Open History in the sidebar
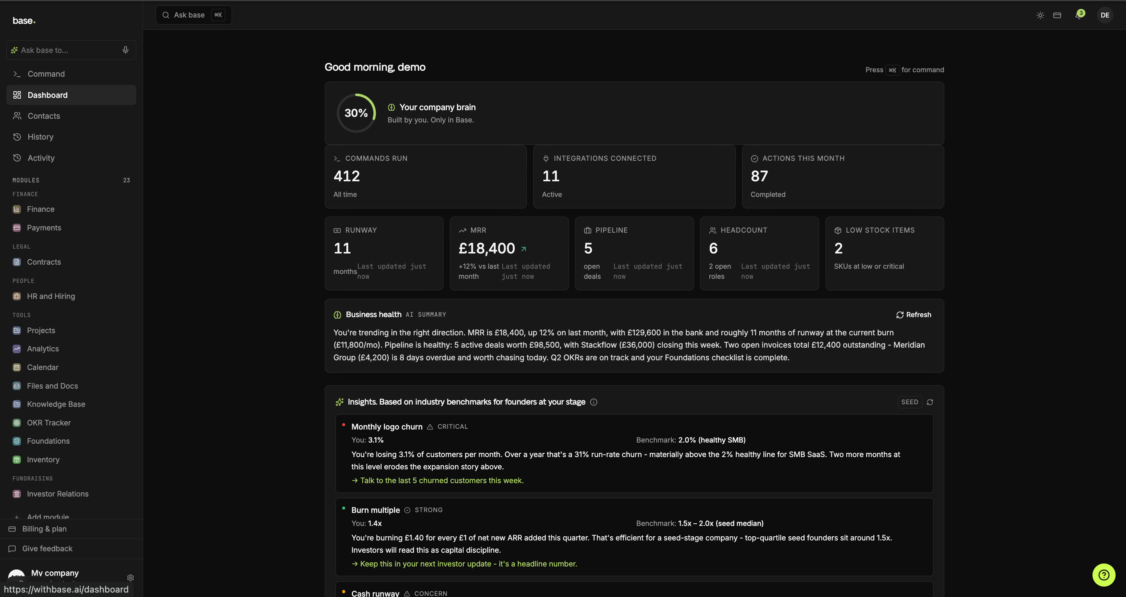Viewport: 1126px width, 597px height. coord(71,137)
